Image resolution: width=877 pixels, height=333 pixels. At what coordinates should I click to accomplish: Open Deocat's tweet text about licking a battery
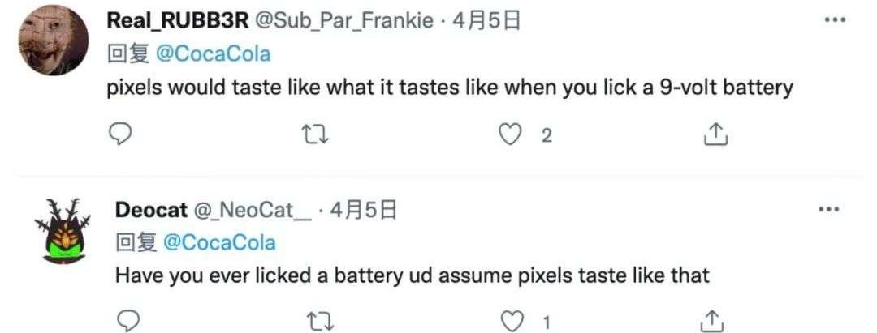pos(412,275)
